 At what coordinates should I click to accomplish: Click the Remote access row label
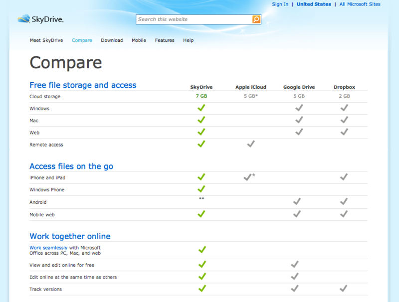tap(46, 145)
